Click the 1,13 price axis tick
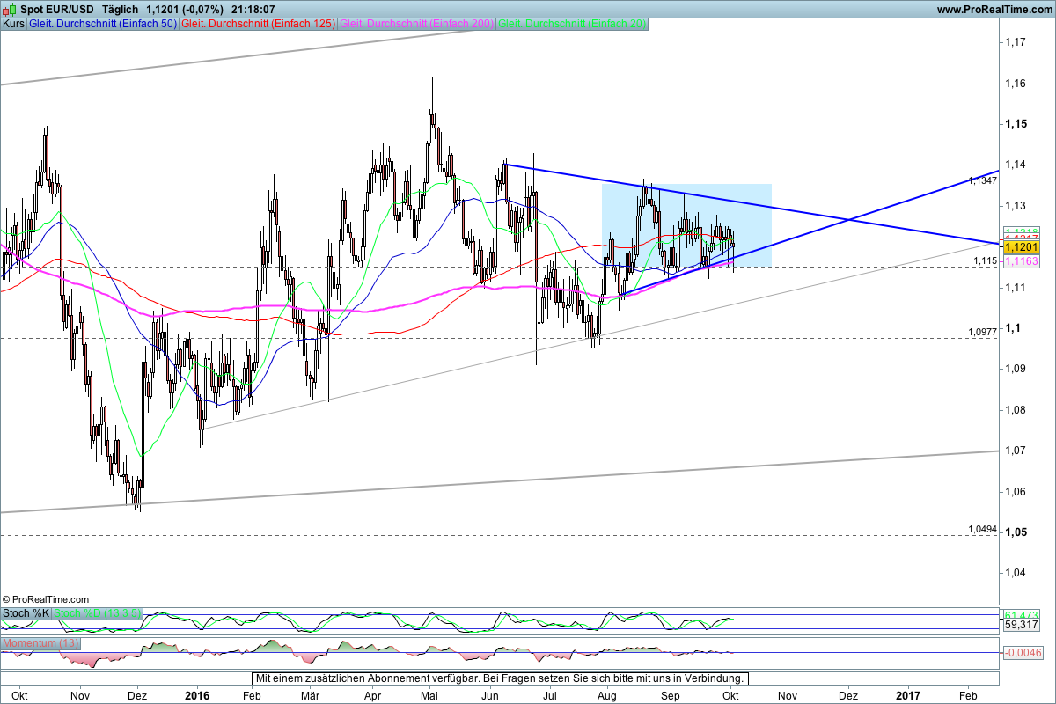This screenshot has width=1056, height=704. pos(1016,205)
